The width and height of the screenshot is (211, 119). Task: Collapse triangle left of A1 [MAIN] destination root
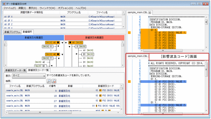point(66,43)
